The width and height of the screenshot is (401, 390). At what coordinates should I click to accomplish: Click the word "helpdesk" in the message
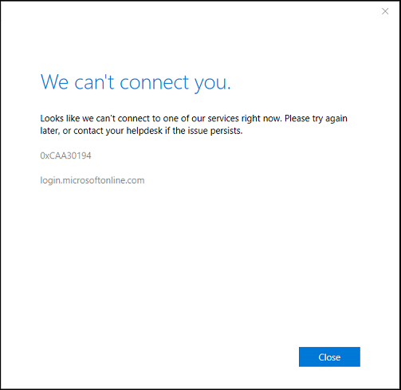(144, 131)
